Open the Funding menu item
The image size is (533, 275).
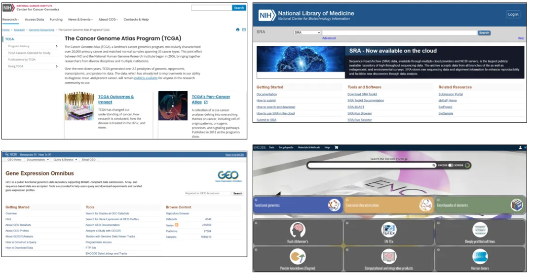(56, 19)
